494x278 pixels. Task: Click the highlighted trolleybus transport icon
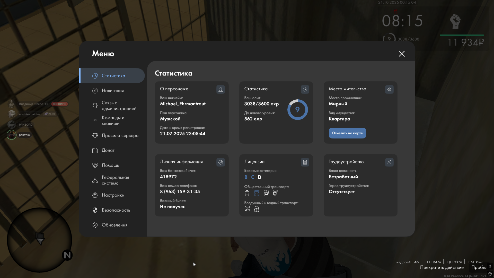257,193
